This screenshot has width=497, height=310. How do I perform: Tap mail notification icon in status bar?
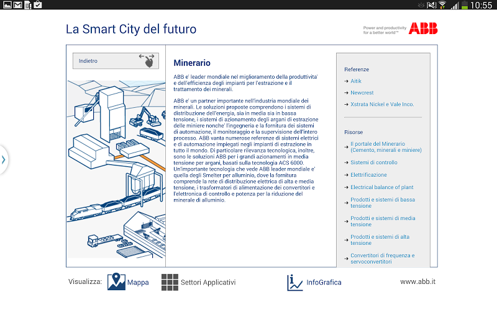[x=18, y=5]
